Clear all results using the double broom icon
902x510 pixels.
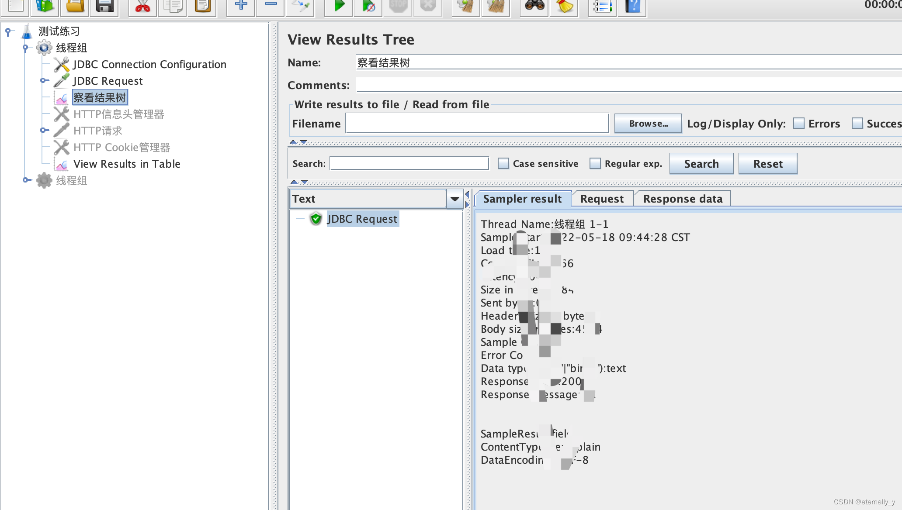tap(496, 6)
